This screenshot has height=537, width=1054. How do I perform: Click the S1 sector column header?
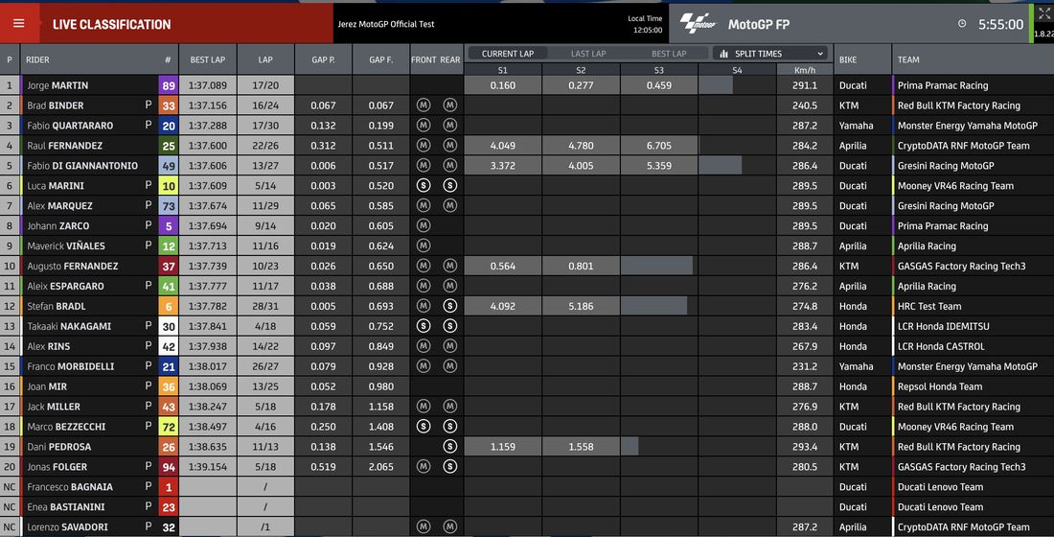click(503, 70)
